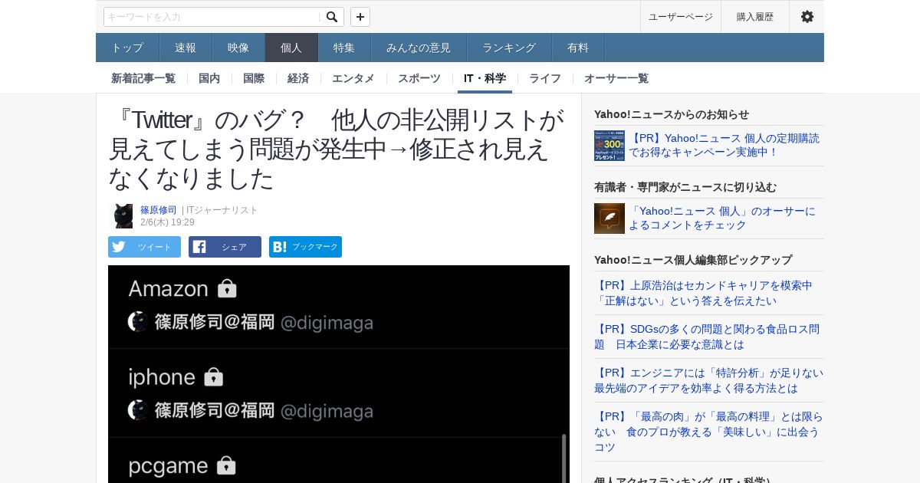Viewport: 920px width, 483px height.
Task: Open エンジニアには「特許分析」 PR link
Action: coord(709,380)
